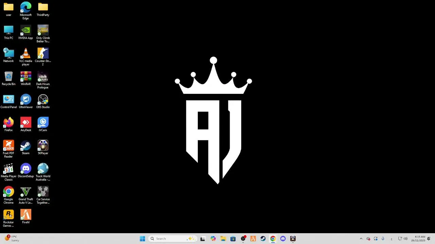Open Steam from the taskbar
The height and width of the screenshot is (244, 435).
(263, 239)
